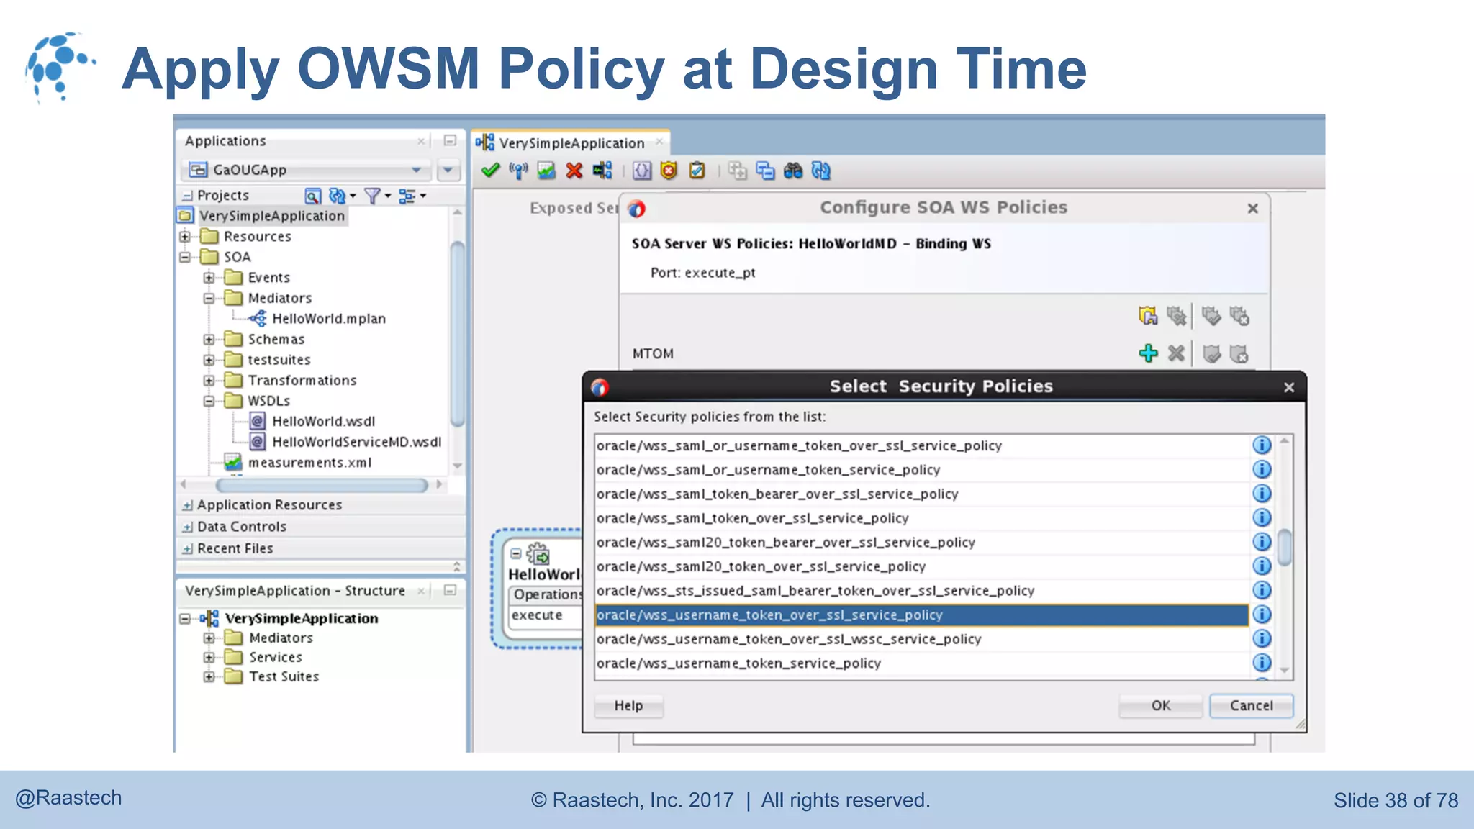Expand the Schemas folder

click(209, 339)
